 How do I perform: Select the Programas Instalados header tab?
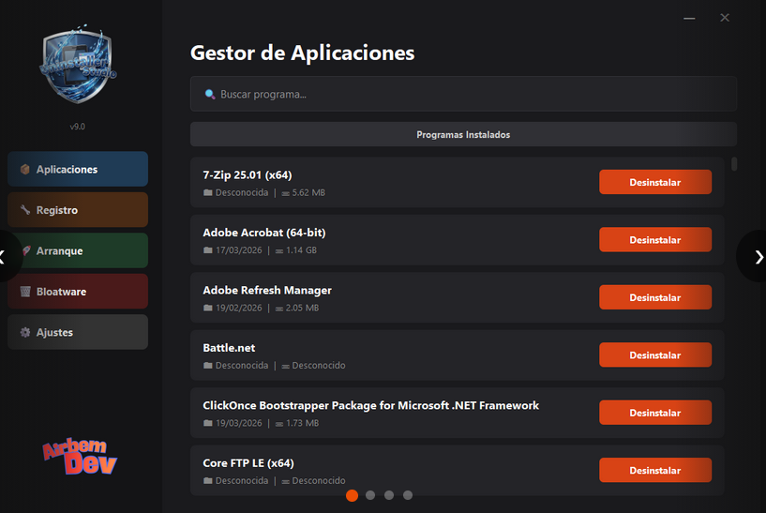(x=463, y=134)
